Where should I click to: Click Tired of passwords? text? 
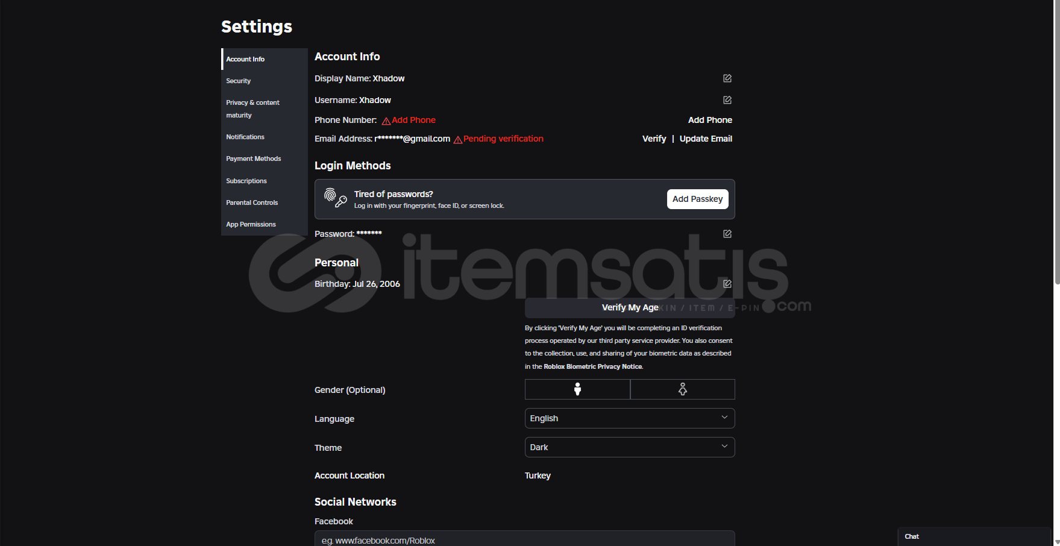394,194
